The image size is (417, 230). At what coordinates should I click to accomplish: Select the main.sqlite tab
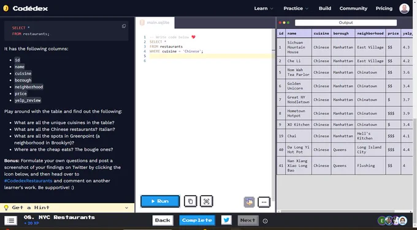155,23
